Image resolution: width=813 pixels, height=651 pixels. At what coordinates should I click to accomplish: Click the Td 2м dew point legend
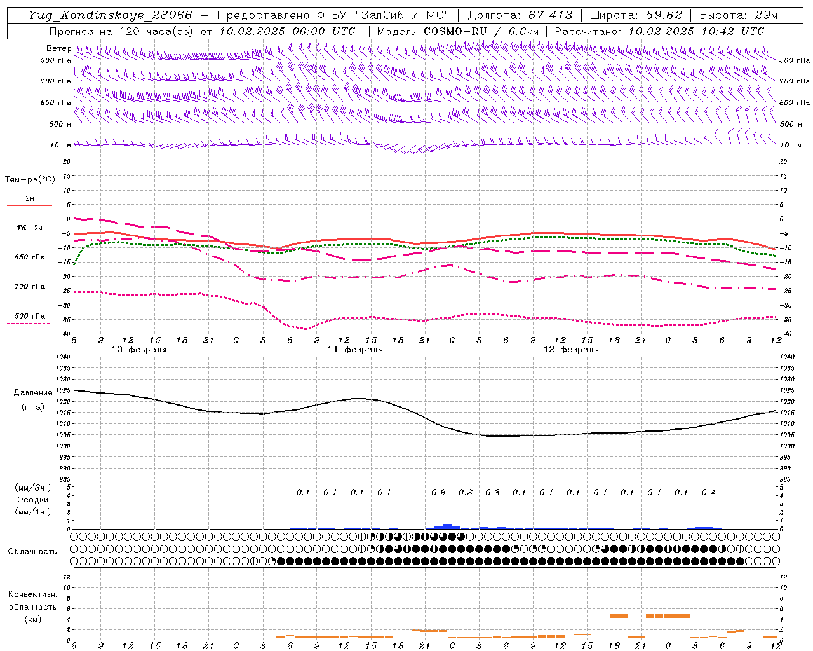click(x=29, y=228)
